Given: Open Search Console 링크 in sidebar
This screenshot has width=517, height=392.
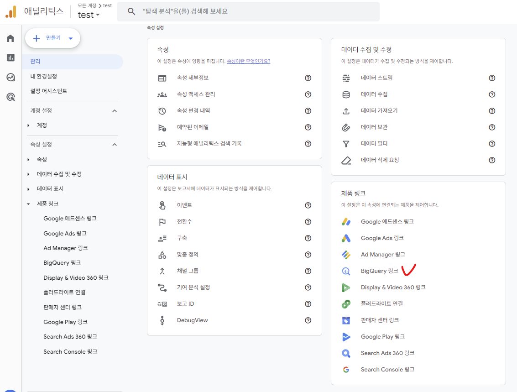Looking at the screenshot, I should 70,352.
